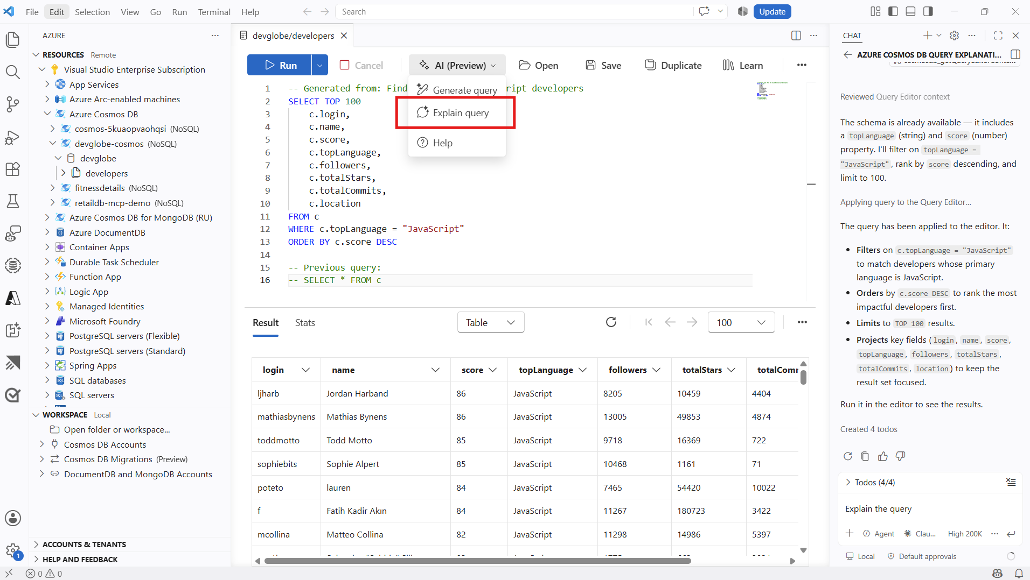
Task: Open the Run button dropdown arrow
Action: point(319,65)
